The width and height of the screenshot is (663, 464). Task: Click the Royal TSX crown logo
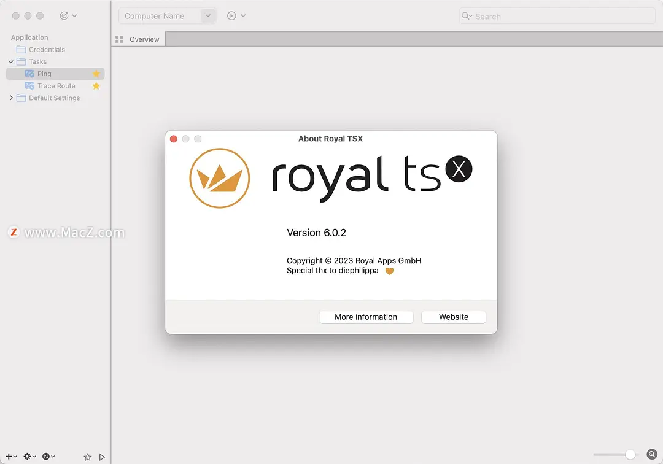coord(219,178)
